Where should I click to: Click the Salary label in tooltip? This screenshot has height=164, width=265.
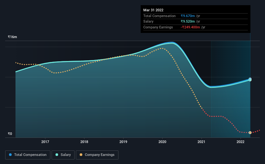pyautogui.click(x=148, y=22)
